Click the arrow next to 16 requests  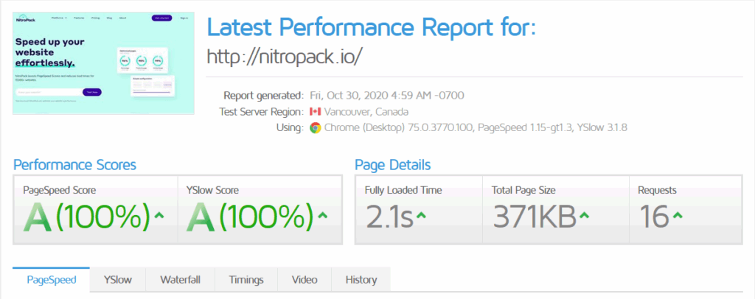(x=678, y=215)
